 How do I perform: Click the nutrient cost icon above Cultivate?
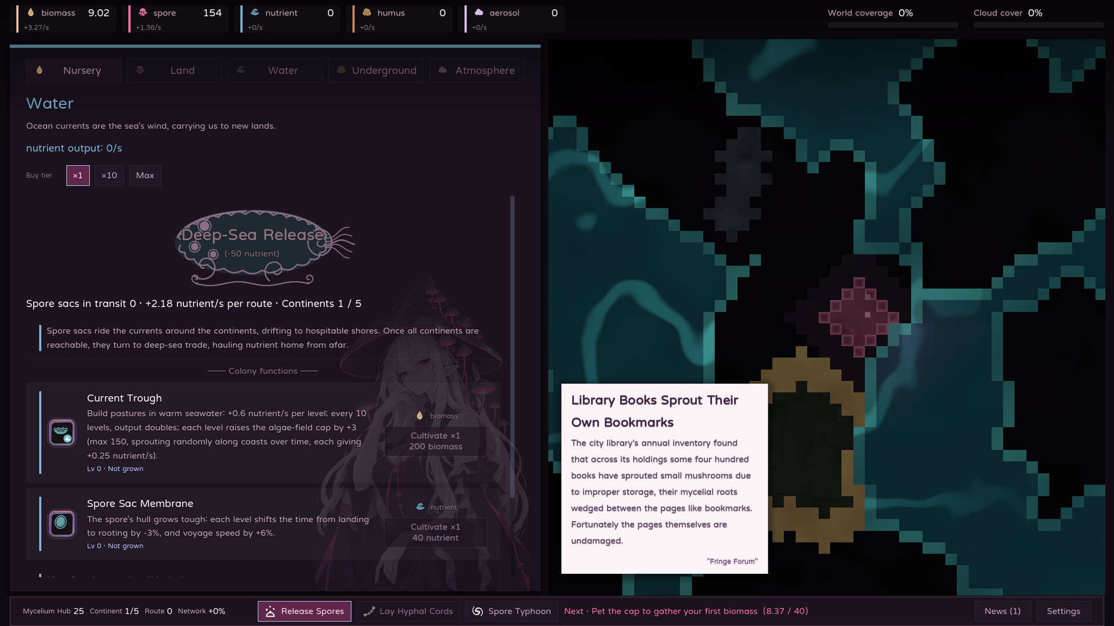coord(420,507)
